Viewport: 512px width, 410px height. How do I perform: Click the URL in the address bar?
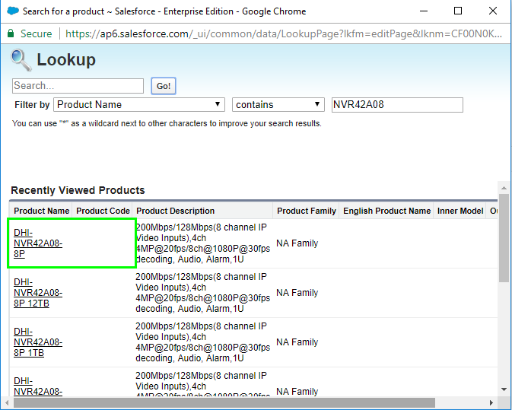pos(281,33)
